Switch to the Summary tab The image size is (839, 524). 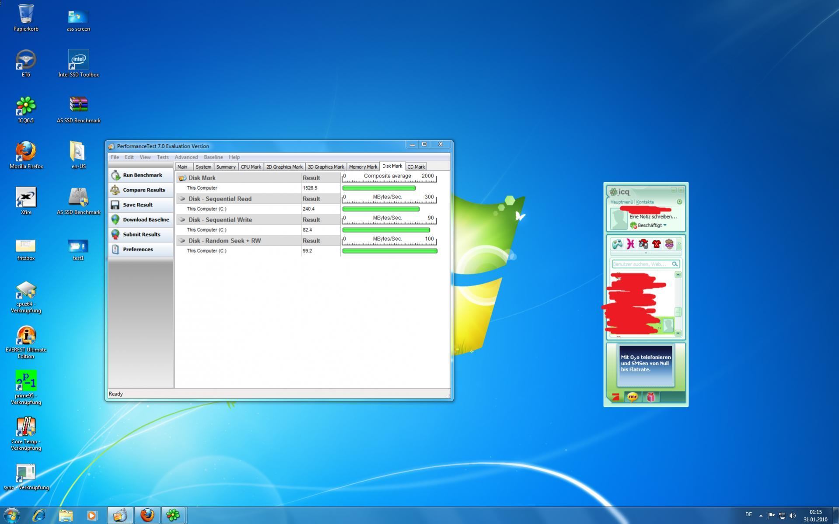tap(226, 167)
